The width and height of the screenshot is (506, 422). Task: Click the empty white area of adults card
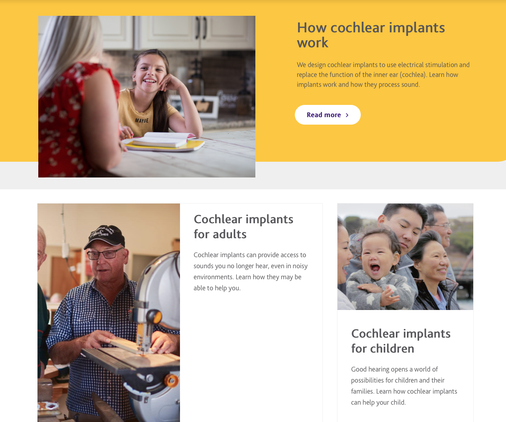[x=251, y=355]
